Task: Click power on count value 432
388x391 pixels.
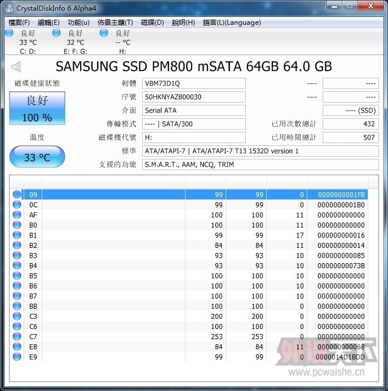Action: (351, 124)
